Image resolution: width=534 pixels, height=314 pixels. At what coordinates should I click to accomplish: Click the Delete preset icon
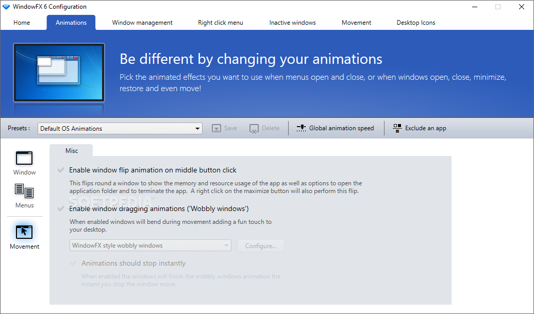(x=254, y=129)
